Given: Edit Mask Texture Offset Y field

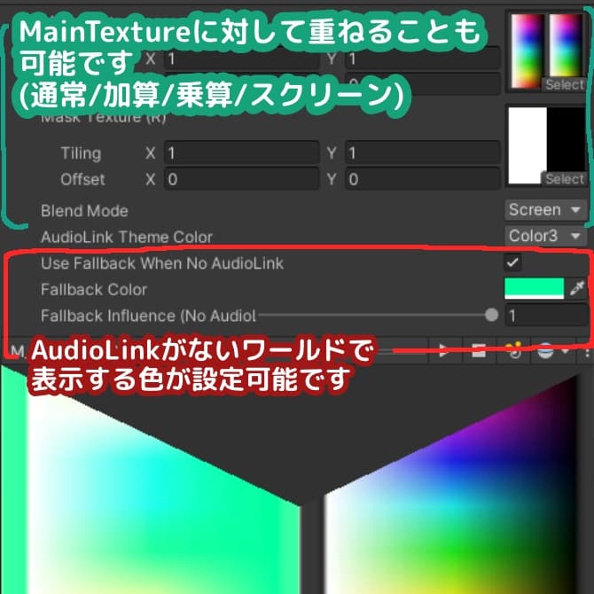Looking at the screenshot, I should [422, 179].
